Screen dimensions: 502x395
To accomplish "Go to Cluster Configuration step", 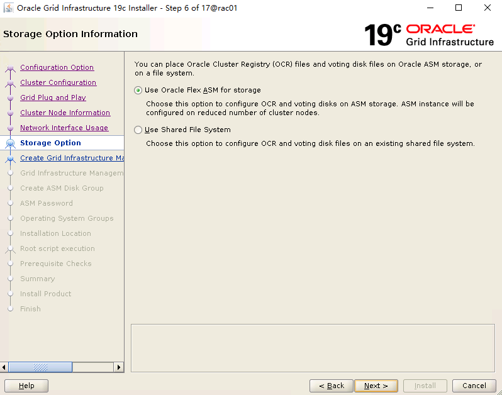I will [x=59, y=82].
